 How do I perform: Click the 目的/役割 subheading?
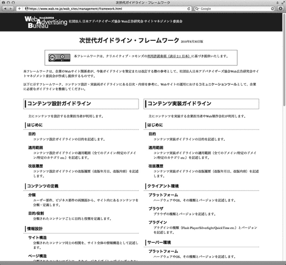[36, 213]
